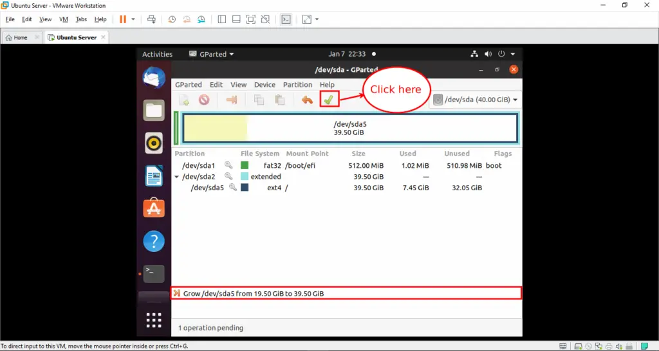
Task: Click the Delete partition toolbar icon
Action: [204, 100]
